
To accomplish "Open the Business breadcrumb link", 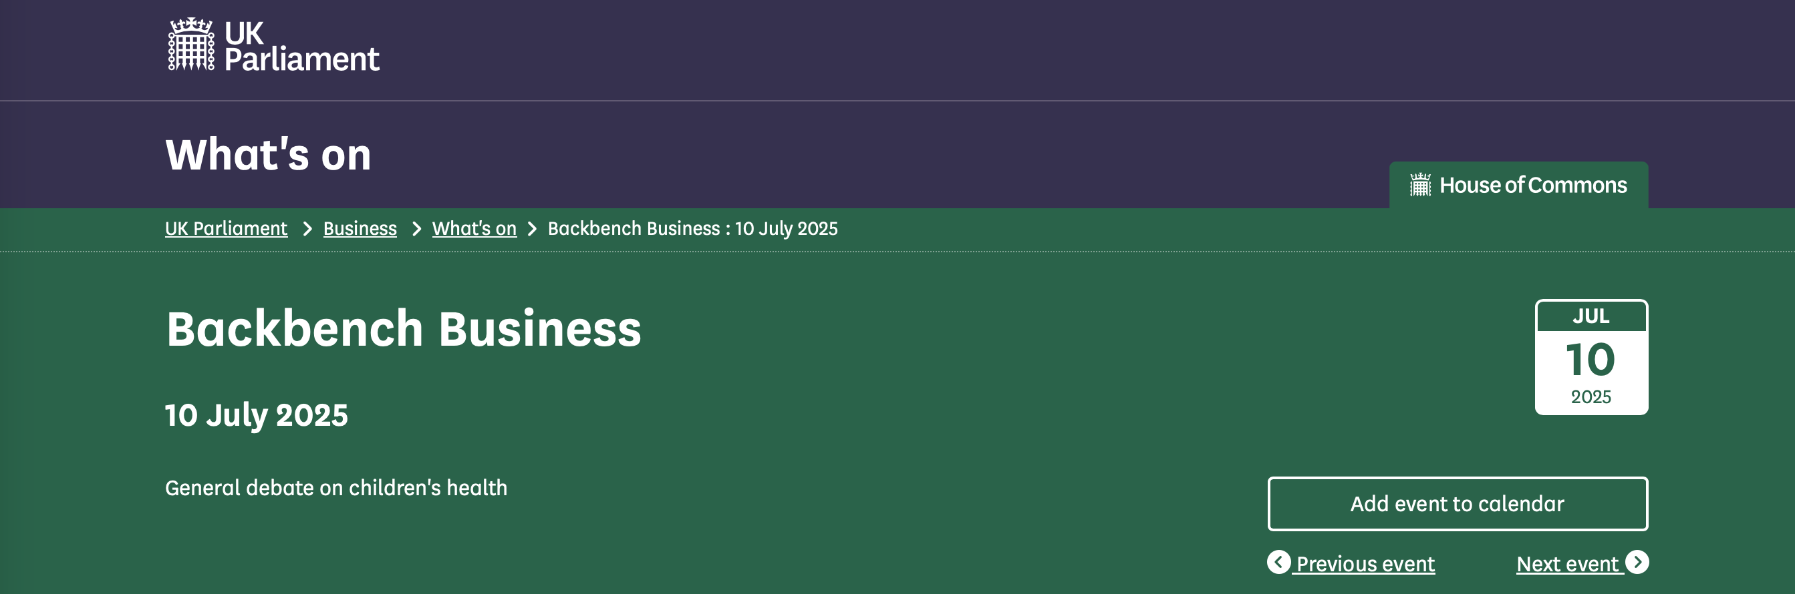I will coord(360,228).
